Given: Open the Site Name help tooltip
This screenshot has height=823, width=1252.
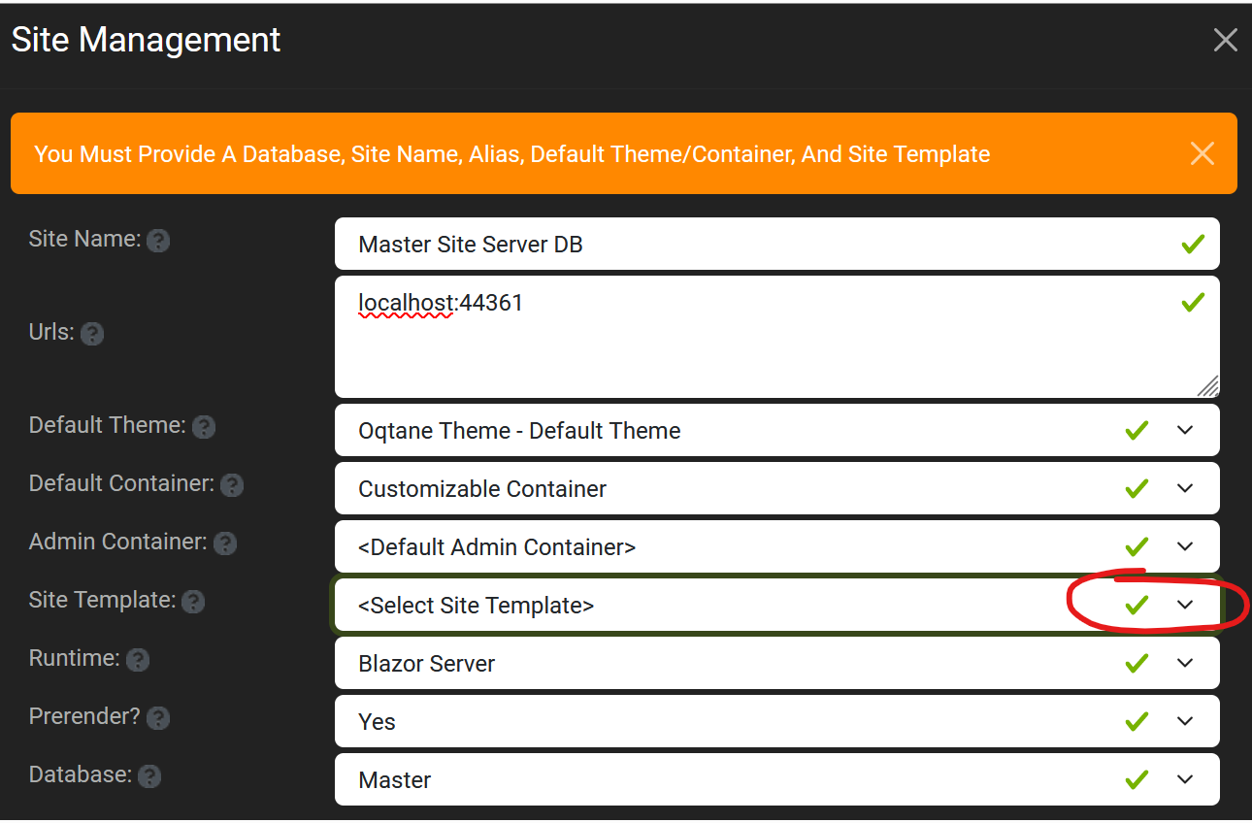Looking at the screenshot, I should [x=157, y=240].
